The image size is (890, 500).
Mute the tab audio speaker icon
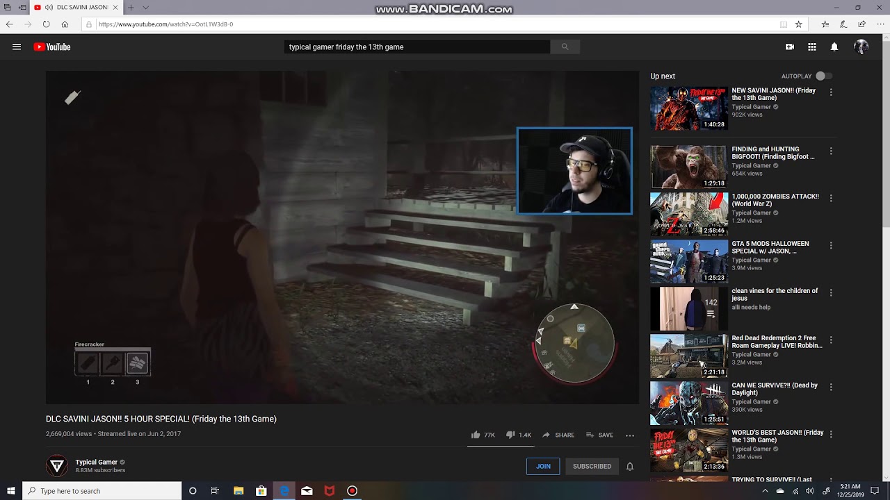click(49, 8)
